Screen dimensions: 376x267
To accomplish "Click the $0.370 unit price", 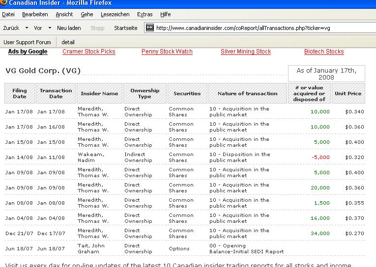I will click(x=355, y=218).
